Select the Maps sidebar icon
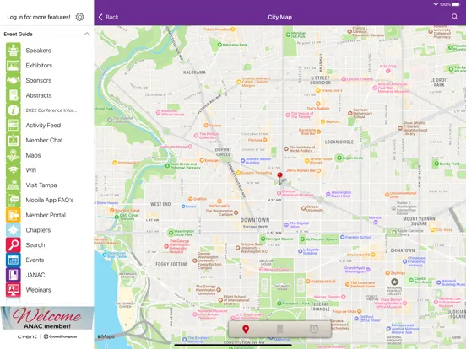Viewport: 466px width, 349px height. (14, 155)
